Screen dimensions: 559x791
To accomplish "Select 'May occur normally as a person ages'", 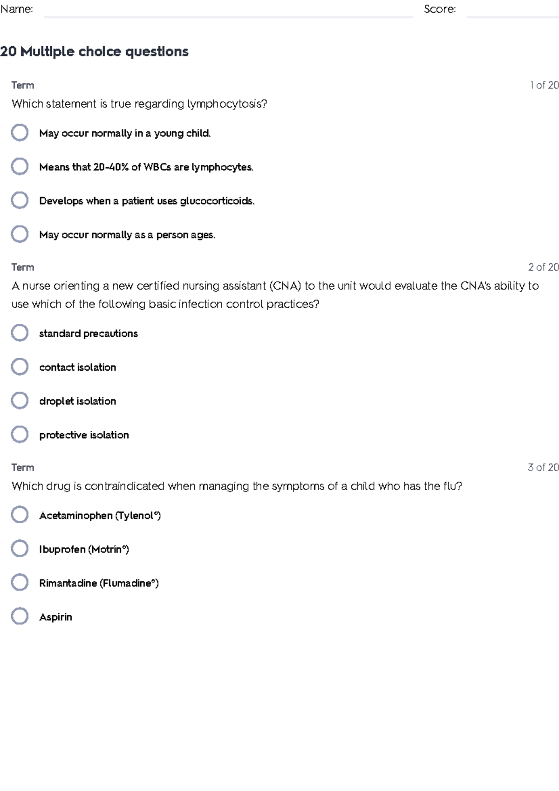I will (x=20, y=234).
